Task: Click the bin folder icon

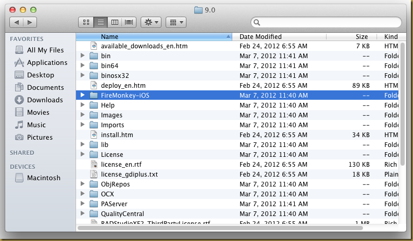Action: [x=94, y=56]
